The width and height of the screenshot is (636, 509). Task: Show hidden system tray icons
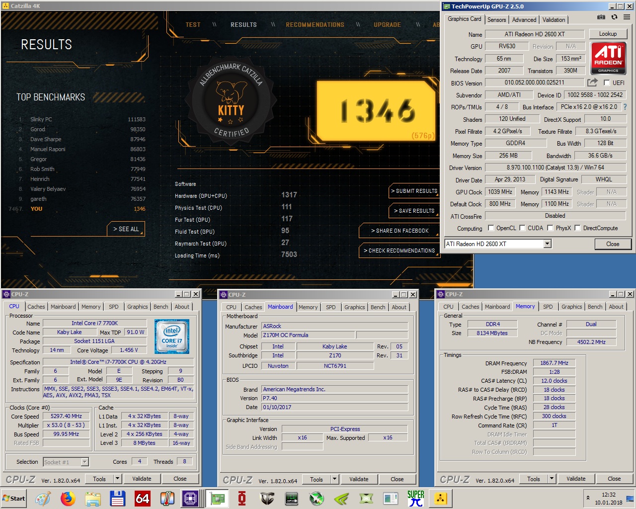click(588, 498)
